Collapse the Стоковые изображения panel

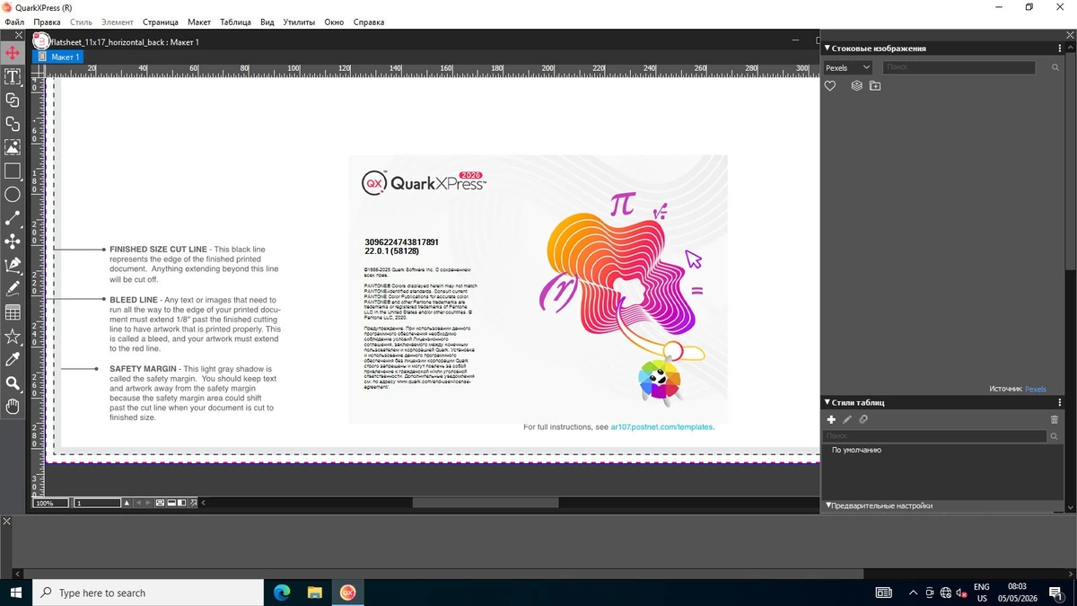(827, 48)
